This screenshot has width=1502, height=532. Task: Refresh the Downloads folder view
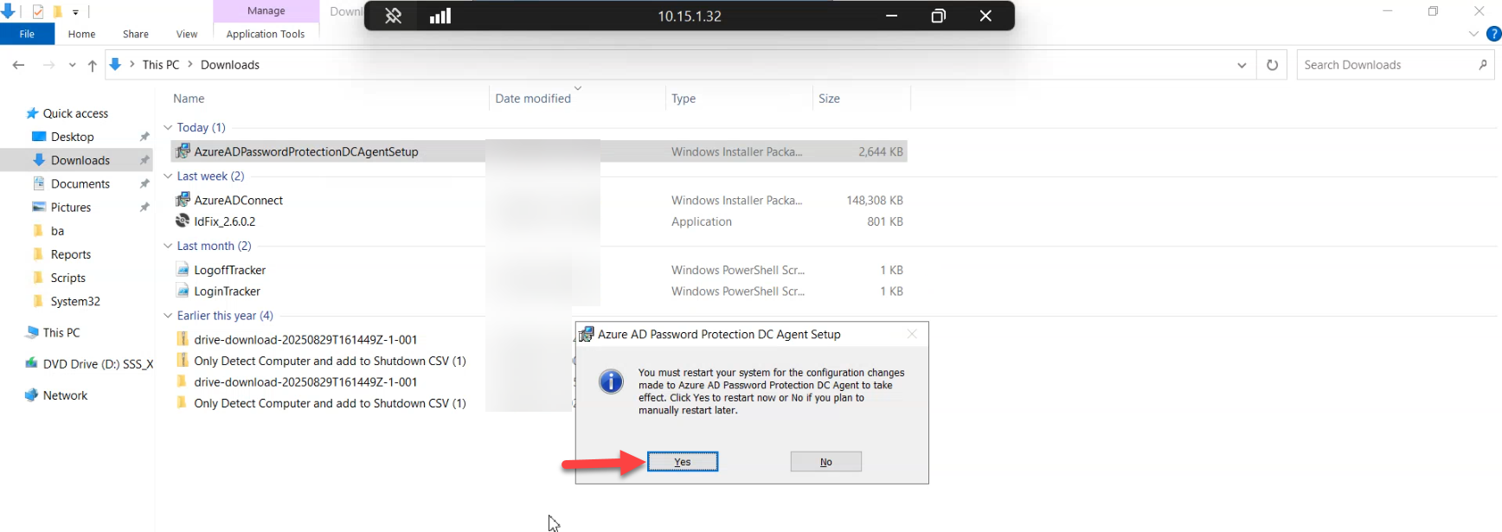pos(1272,65)
